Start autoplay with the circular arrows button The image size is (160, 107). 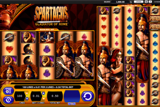click(8, 100)
